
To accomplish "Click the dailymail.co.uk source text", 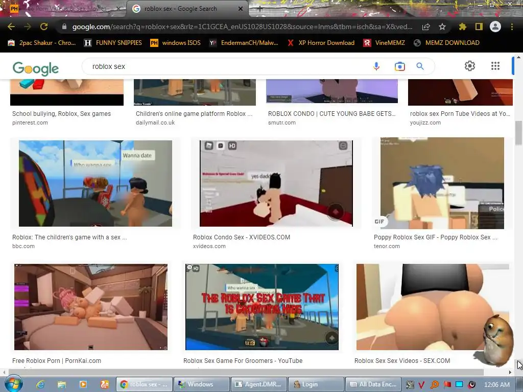I will (155, 122).
